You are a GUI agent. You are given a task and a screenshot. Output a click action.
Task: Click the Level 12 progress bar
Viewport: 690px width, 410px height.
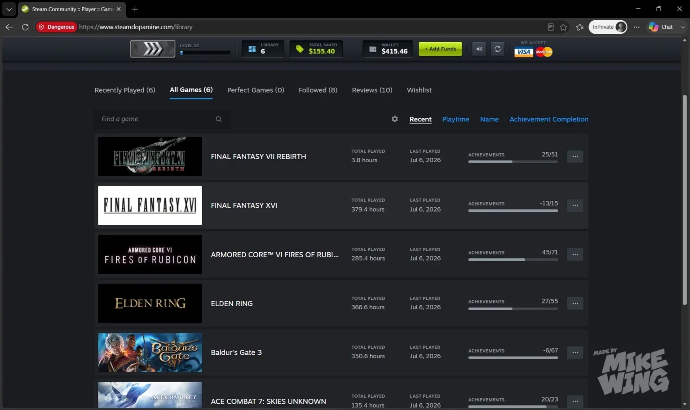(205, 53)
